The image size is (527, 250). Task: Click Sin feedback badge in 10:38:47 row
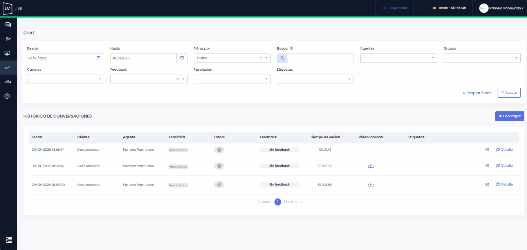[280, 166]
